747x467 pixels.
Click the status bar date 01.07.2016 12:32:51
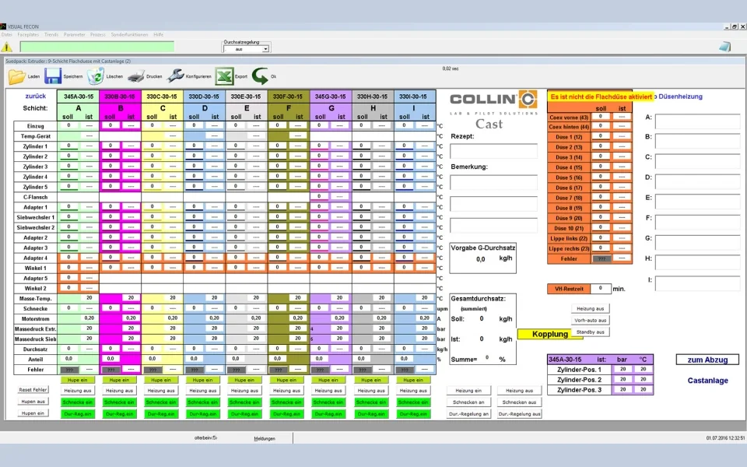[725, 438]
